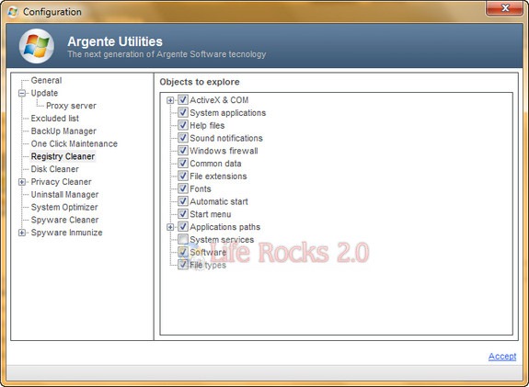This screenshot has width=529, height=387.
Task: Disable the Windows firewall checkbox
Action: tap(183, 151)
